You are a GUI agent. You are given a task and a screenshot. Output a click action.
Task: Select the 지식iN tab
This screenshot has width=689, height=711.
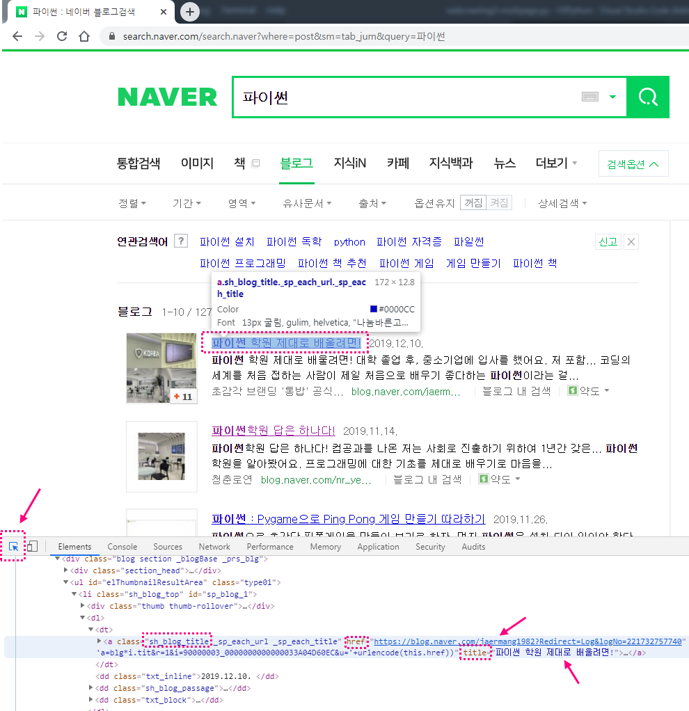(349, 163)
